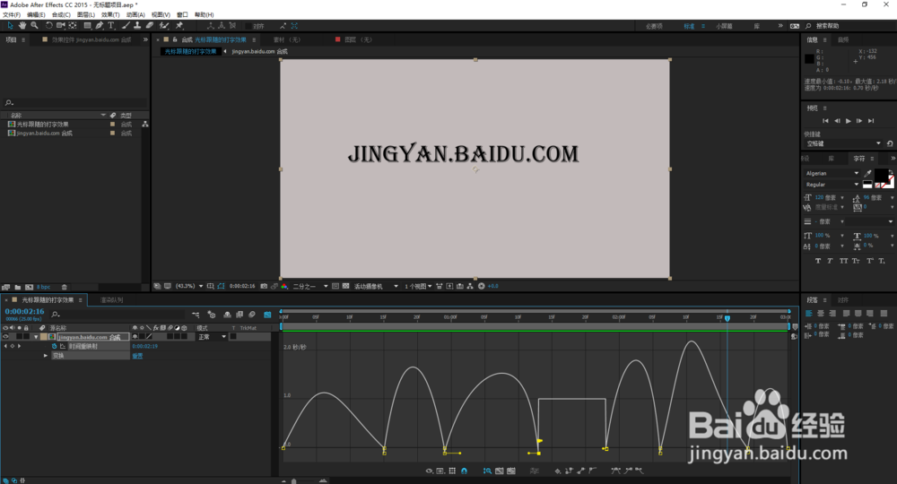
Task: Select the Horizontal Type tool
Action: tap(111, 26)
